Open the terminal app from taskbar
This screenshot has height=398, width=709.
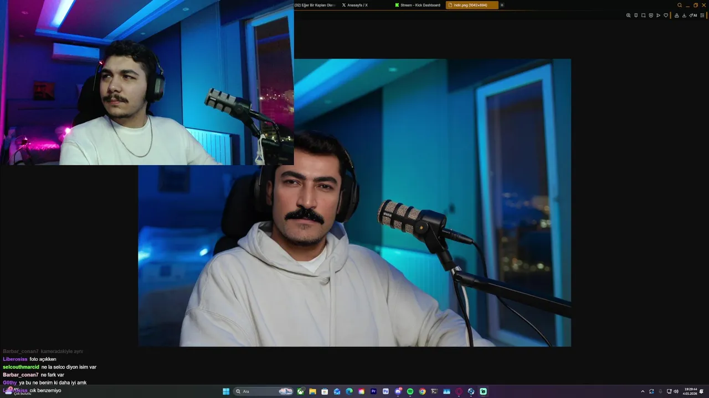434,391
